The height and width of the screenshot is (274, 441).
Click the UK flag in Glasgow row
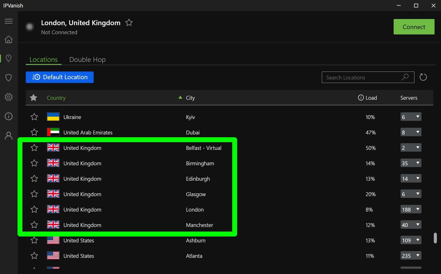pyautogui.click(x=53, y=194)
